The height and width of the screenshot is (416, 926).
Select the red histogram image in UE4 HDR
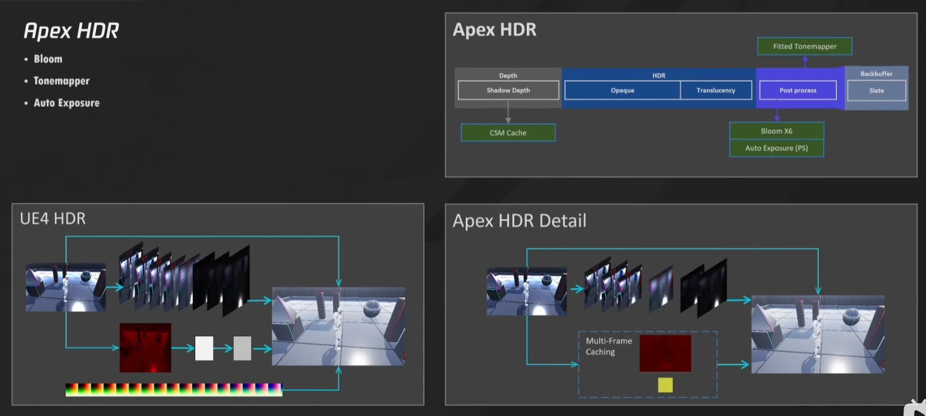pyautogui.click(x=145, y=348)
